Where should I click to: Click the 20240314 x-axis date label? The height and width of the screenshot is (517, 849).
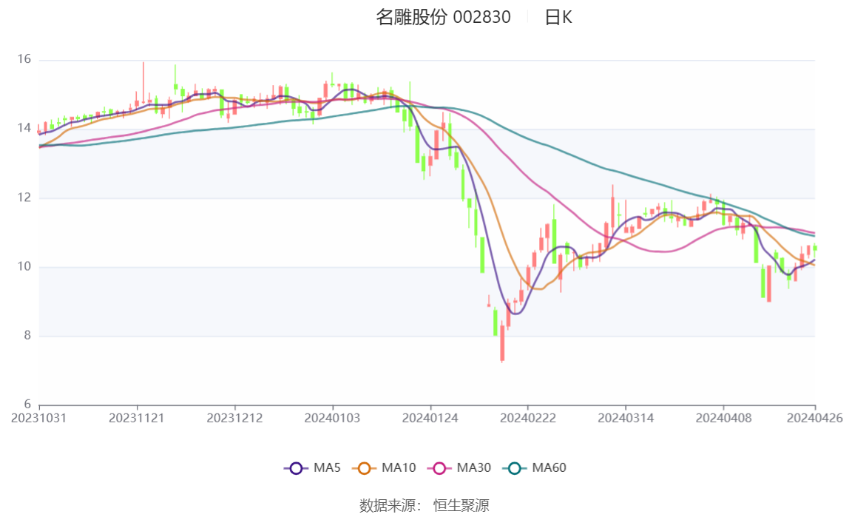626,418
